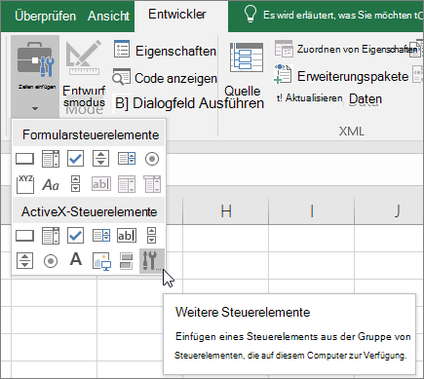424x379 pixels.
Task: Click Dialogfeld Ausführen
Action: coord(189,103)
